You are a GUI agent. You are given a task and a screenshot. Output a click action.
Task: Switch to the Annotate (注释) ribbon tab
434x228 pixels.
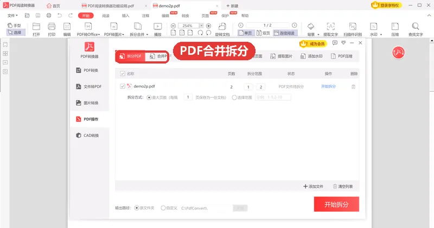click(x=145, y=16)
